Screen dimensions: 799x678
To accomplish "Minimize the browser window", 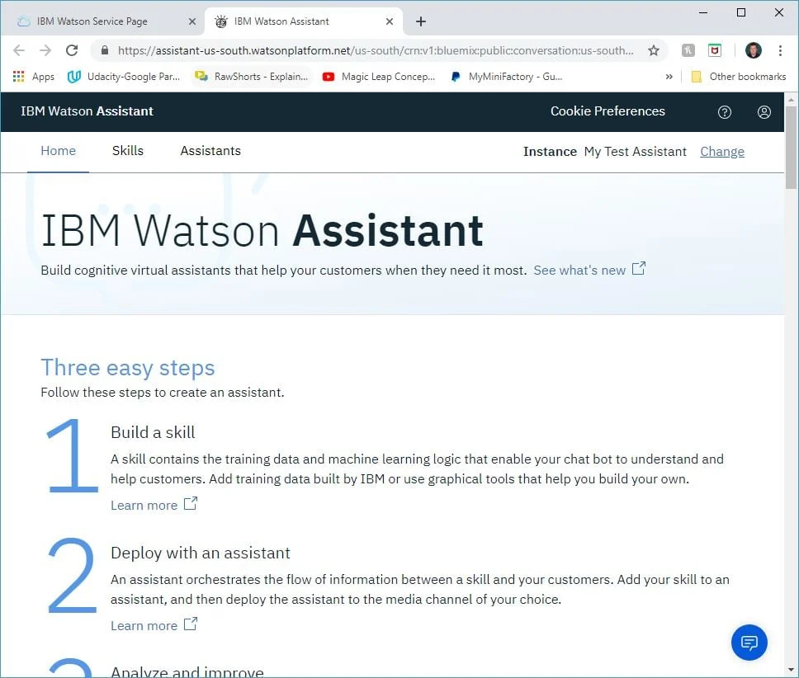I will pyautogui.click(x=703, y=12).
